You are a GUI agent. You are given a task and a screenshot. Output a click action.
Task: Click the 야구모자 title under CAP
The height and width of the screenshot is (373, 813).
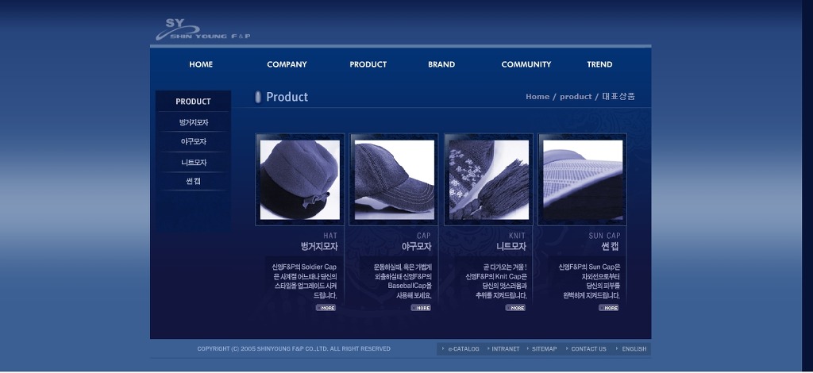pyautogui.click(x=416, y=247)
